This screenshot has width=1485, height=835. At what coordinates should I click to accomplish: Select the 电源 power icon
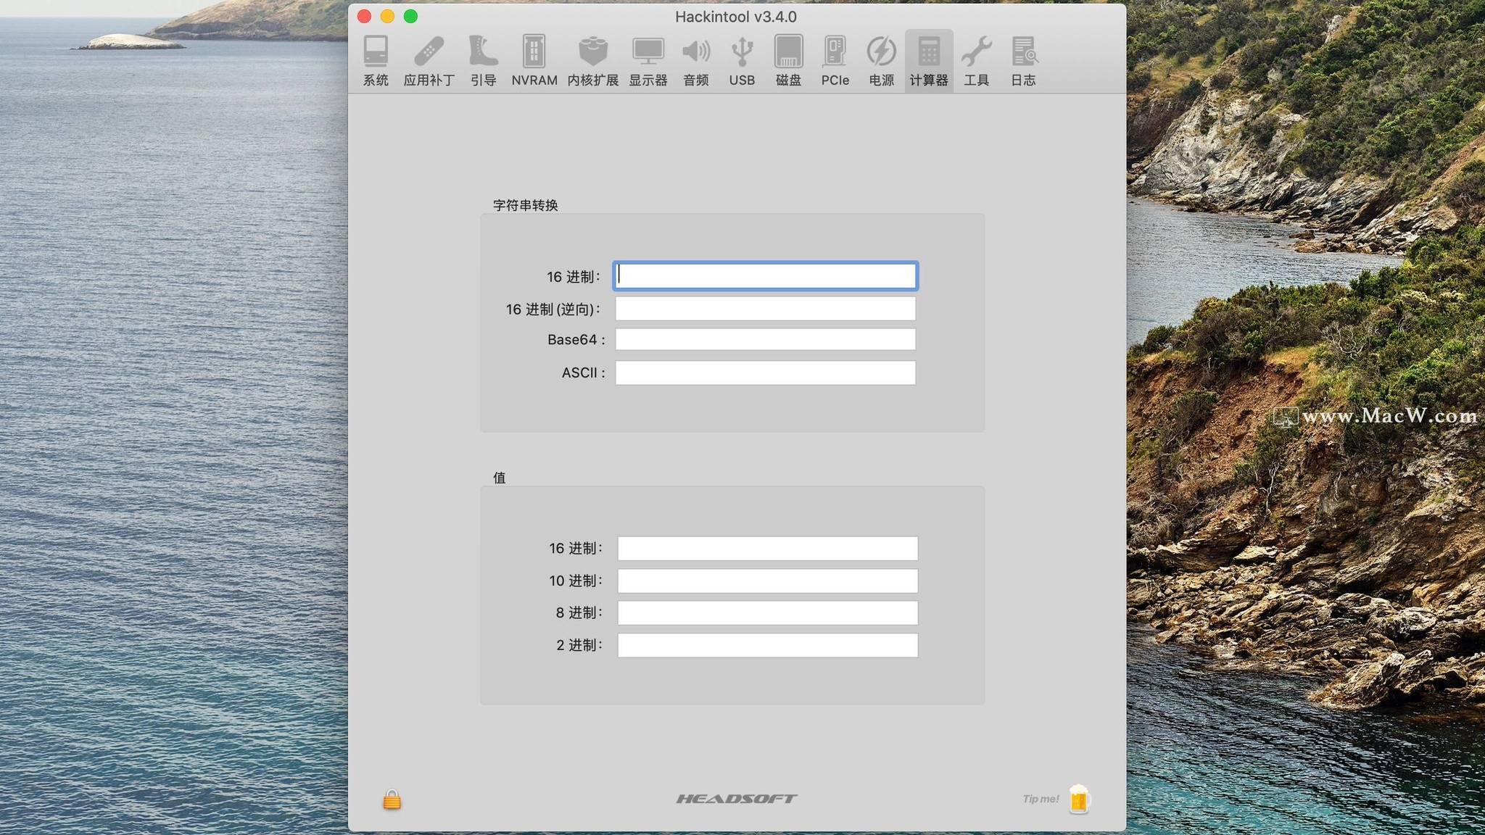(x=881, y=61)
